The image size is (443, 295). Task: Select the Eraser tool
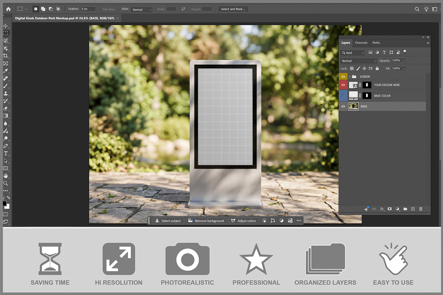click(6, 108)
